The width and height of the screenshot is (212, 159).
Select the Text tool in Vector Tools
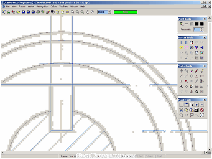pyautogui.click(x=181, y=86)
